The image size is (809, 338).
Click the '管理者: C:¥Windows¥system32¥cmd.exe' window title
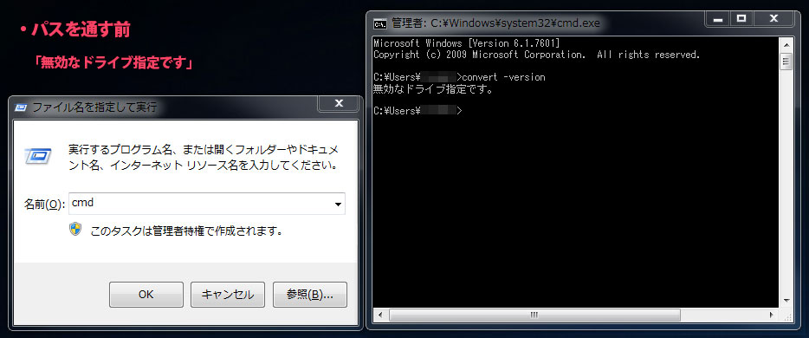point(495,23)
